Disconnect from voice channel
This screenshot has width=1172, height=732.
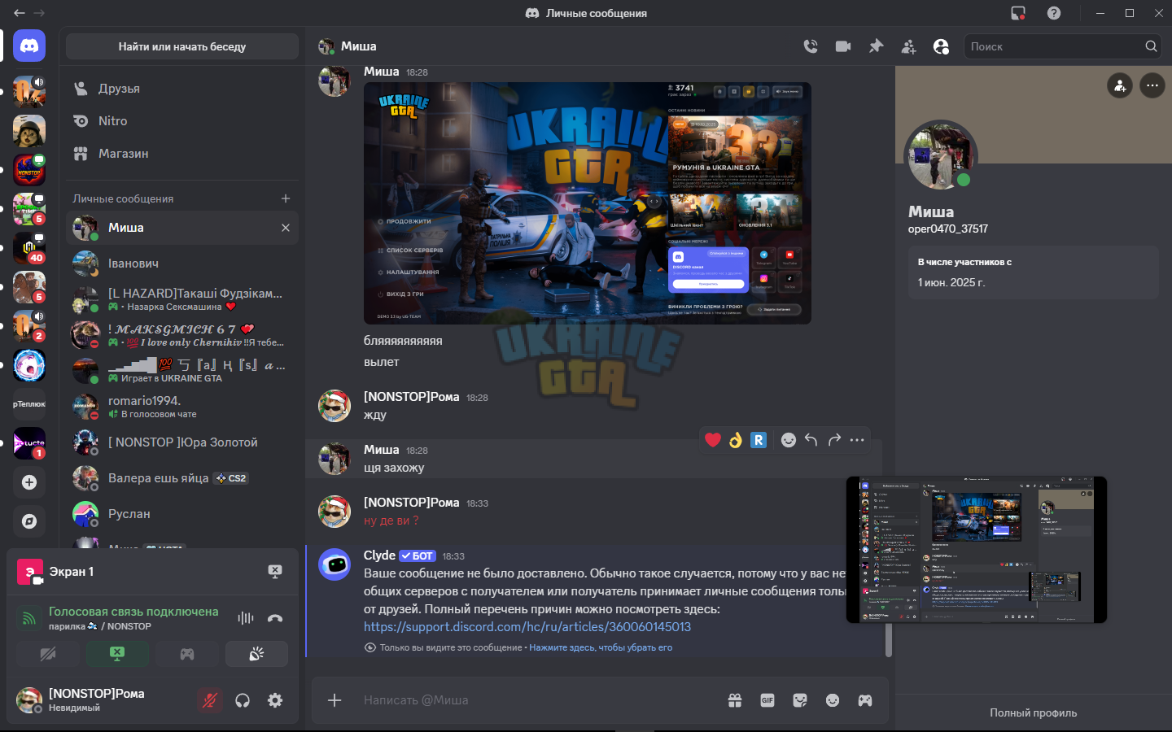click(275, 618)
